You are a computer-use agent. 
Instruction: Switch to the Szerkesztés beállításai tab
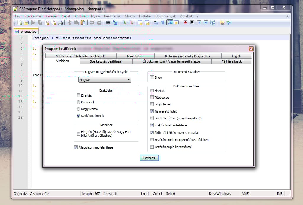pos(106,61)
